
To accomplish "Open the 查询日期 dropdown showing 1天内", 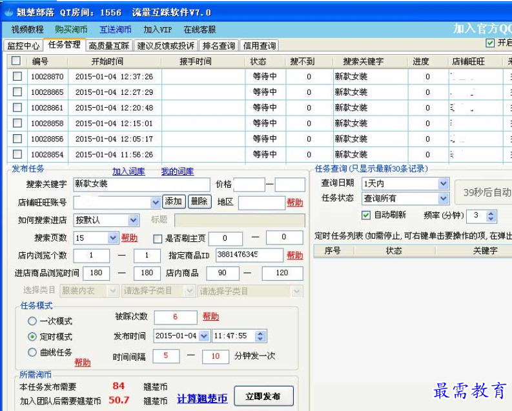I will (443, 184).
